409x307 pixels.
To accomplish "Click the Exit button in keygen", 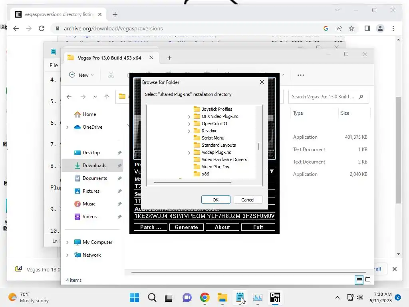I will pos(258,227).
